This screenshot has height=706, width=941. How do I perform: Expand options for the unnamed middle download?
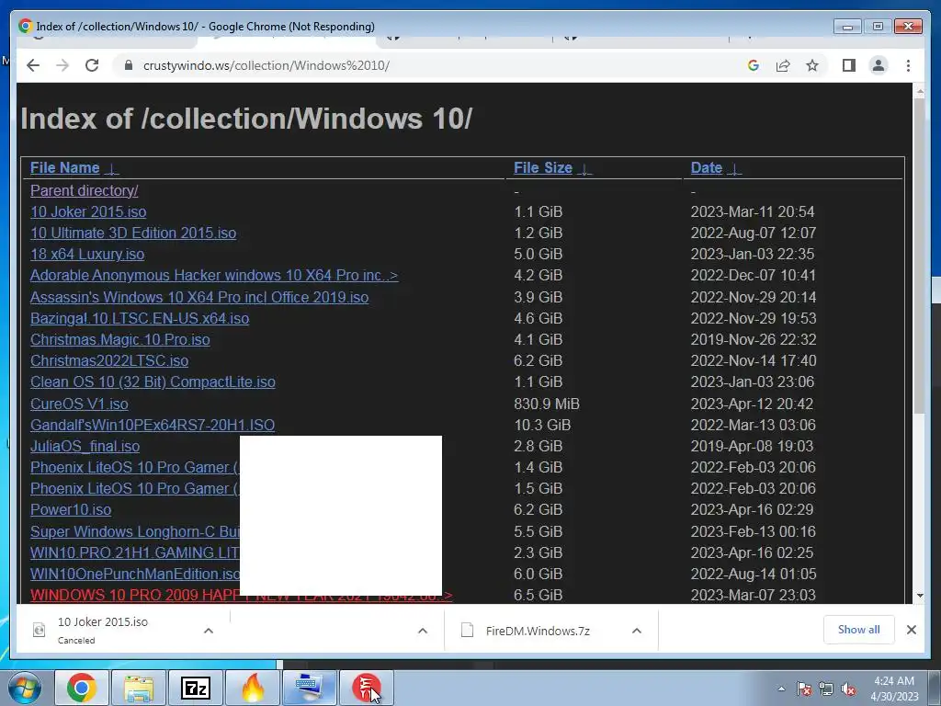(423, 631)
